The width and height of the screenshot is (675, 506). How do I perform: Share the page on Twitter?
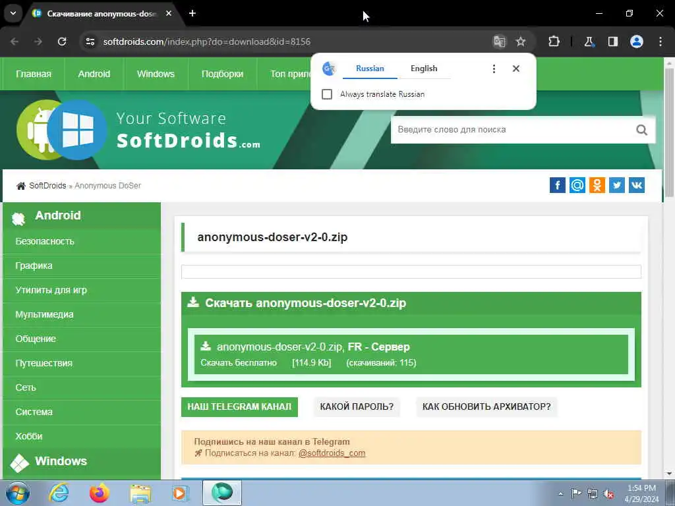pos(617,185)
